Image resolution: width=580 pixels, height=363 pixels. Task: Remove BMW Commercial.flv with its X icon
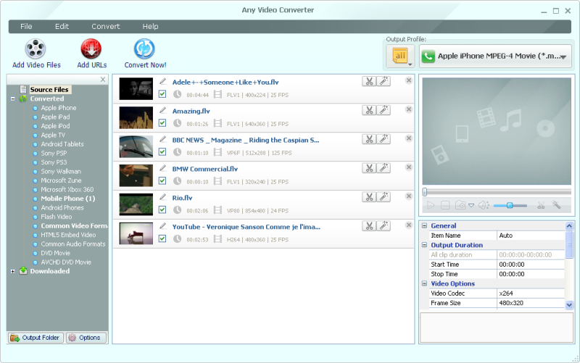tap(409, 167)
